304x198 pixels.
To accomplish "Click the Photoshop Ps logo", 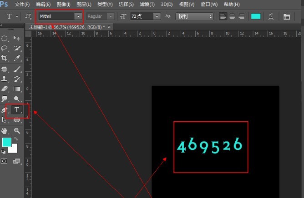I will [4, 4].
